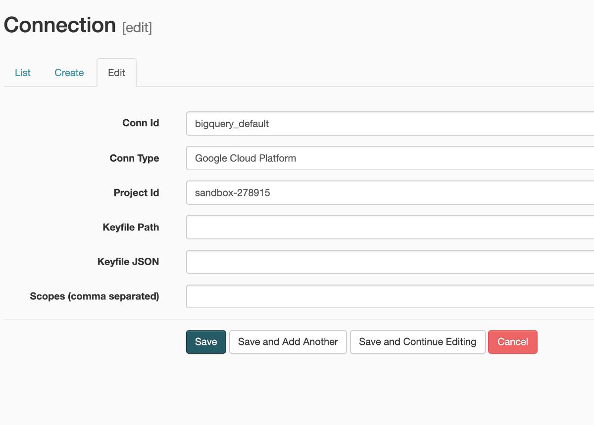Select the Edit tab

pos(116,72)
